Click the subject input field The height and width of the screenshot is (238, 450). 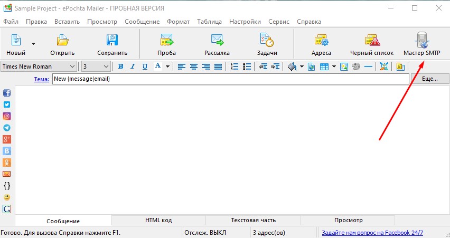(230, 79)
